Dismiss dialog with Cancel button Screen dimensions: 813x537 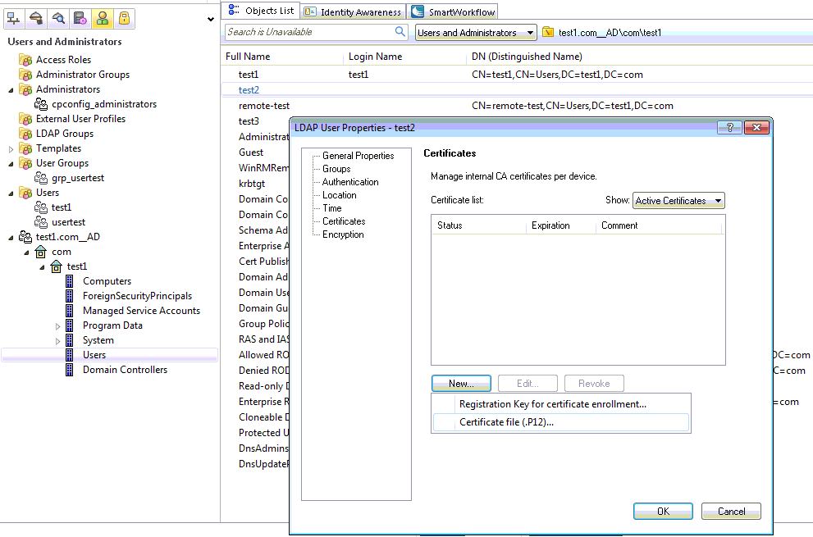coord(731,511)
